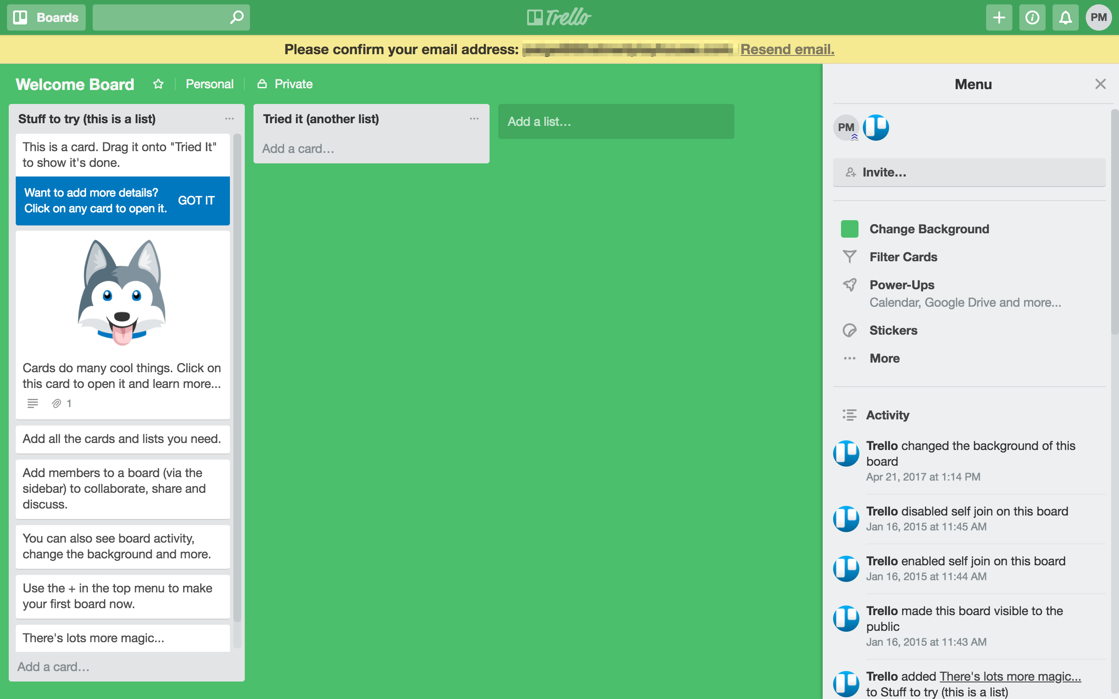Open the 'Stuff to try' list actions menu
The image size is (1119, 699).
[x=229, y=119]
